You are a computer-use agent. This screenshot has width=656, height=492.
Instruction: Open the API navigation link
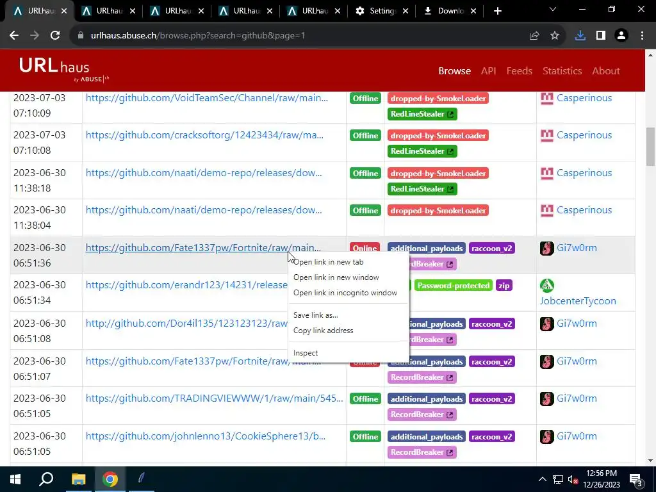(488, 70)
